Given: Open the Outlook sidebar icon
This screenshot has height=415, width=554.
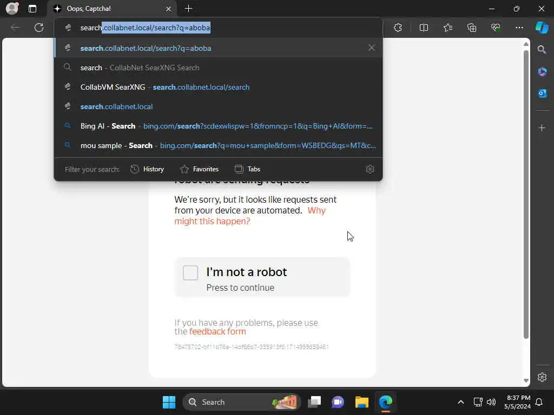Looking at the screenshot, I should tap(542, 93).
